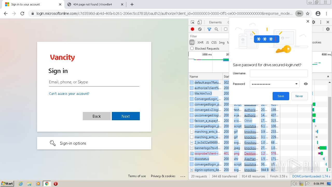Toggle the device toolbar in DevTools
Image resolution: width=332 pixels, height=187 pixels.
[199, 22]
